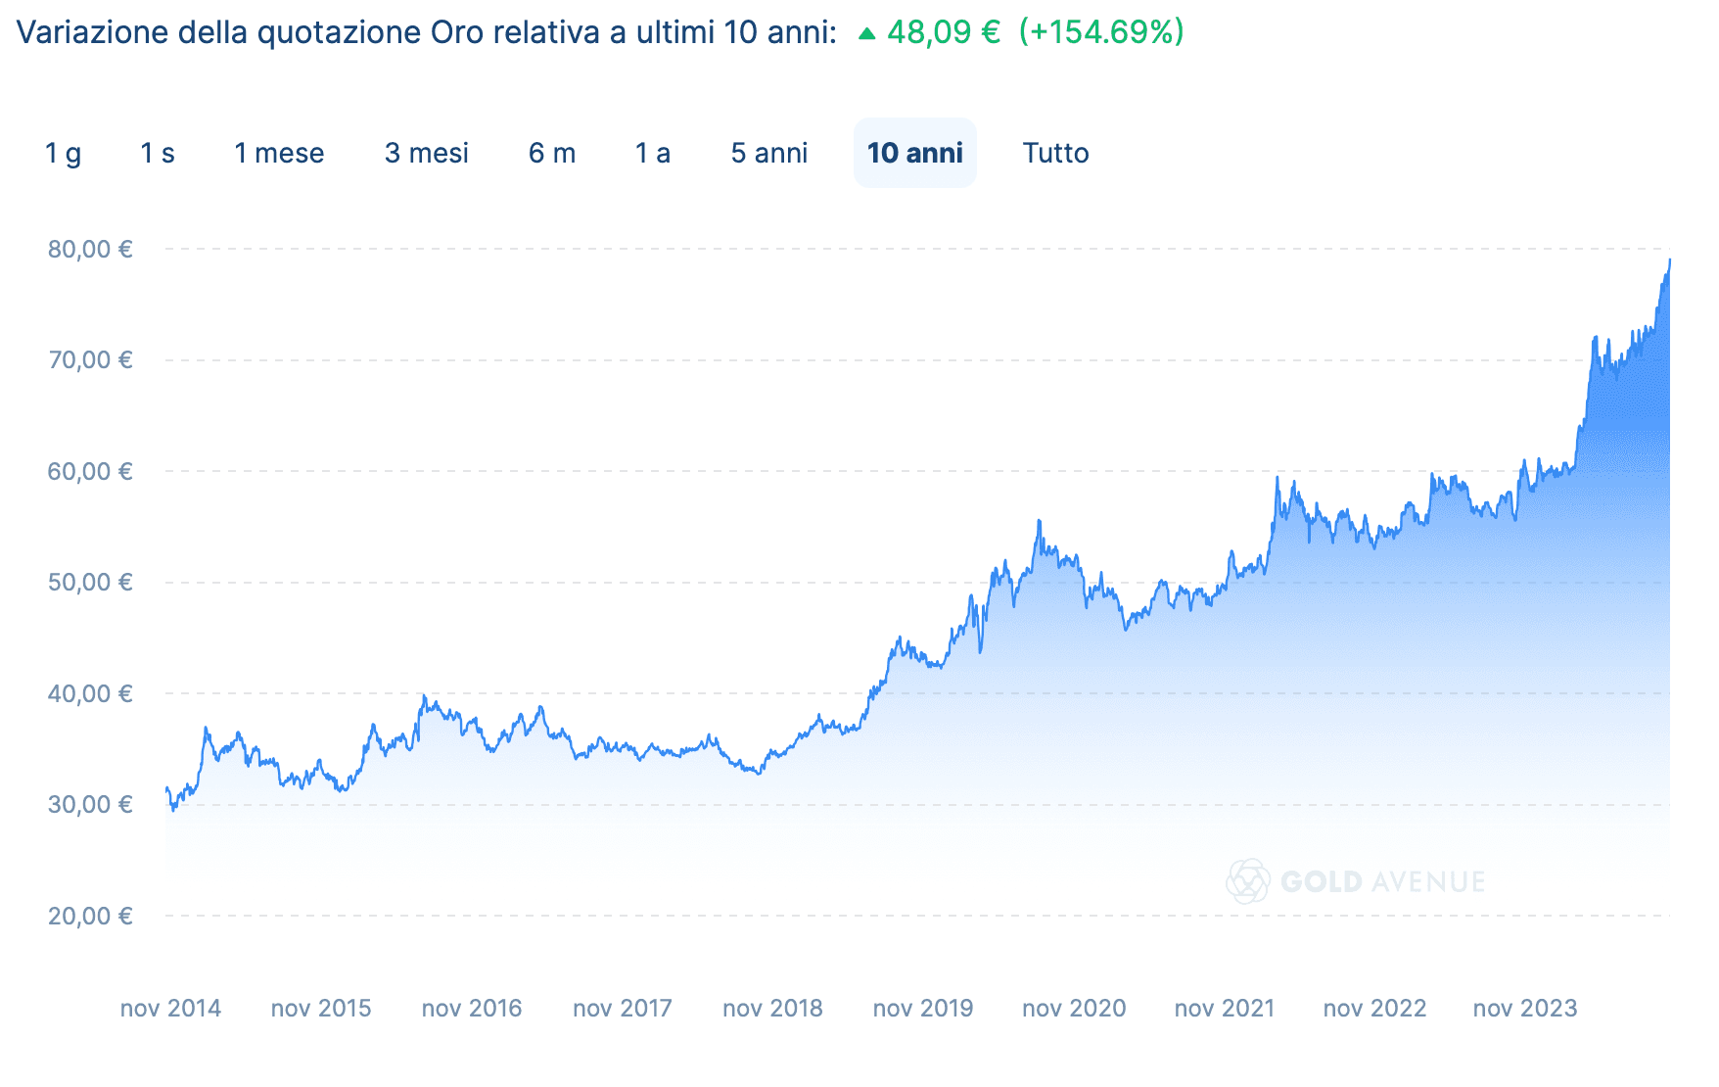
Task: Click the nov 2023 axis label
Action: (x=1524, y=1008)
